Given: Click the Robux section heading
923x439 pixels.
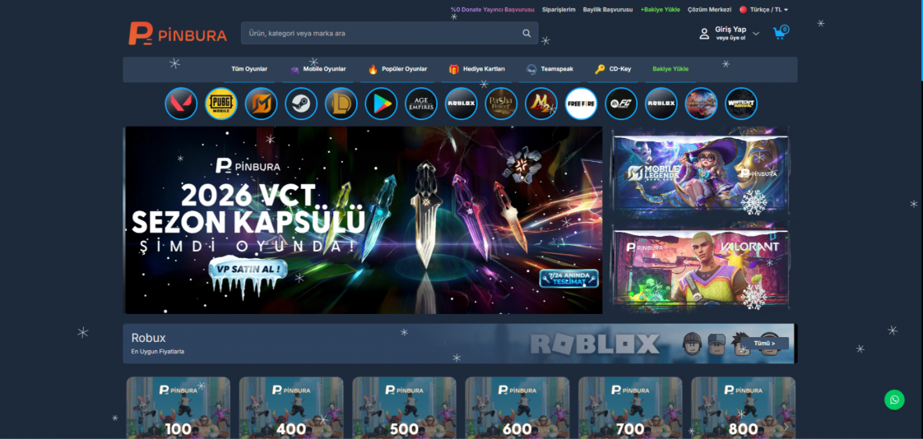Looking at the screenshot, I should point(148,338).
